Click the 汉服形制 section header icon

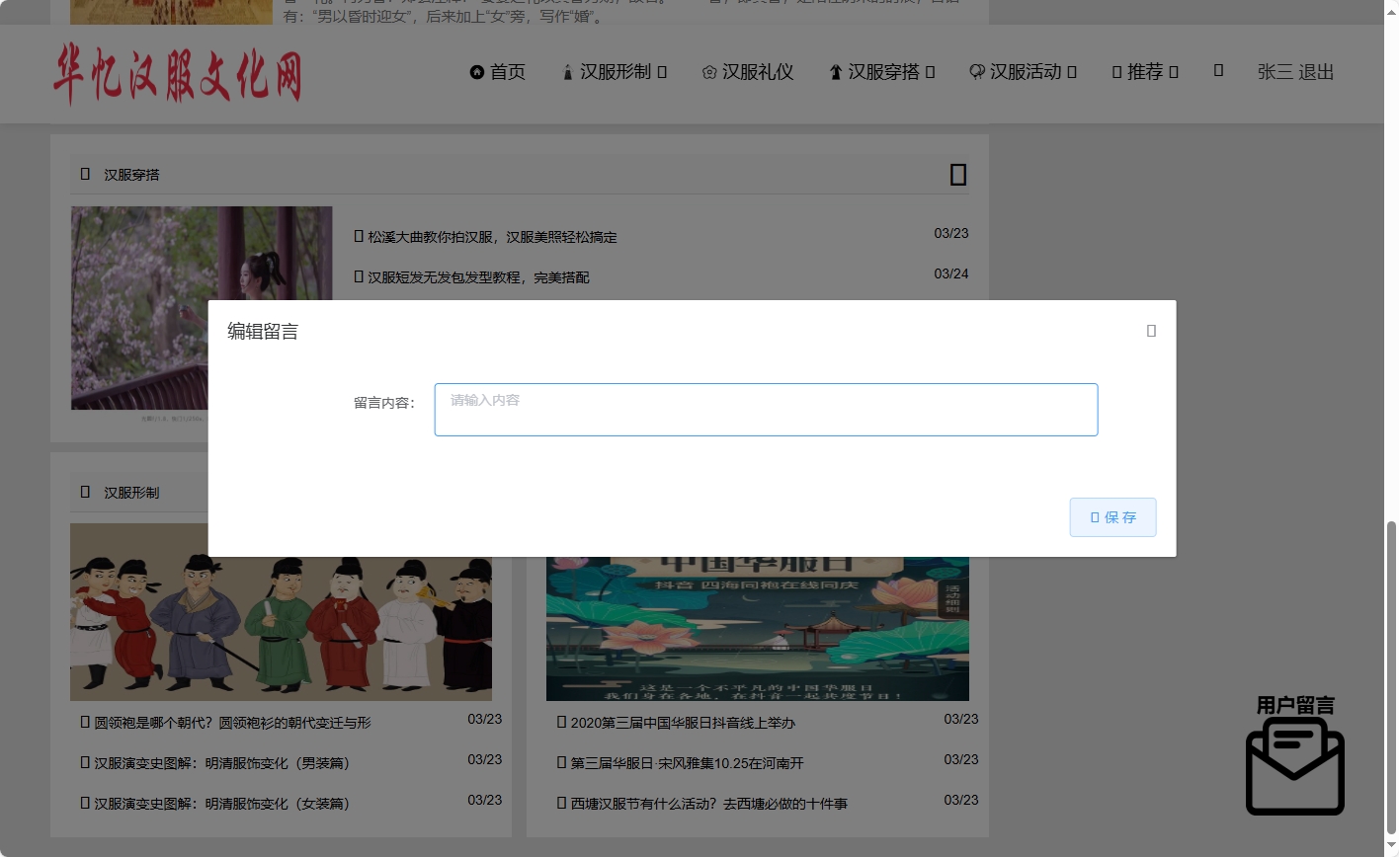[x=84, y=492]
